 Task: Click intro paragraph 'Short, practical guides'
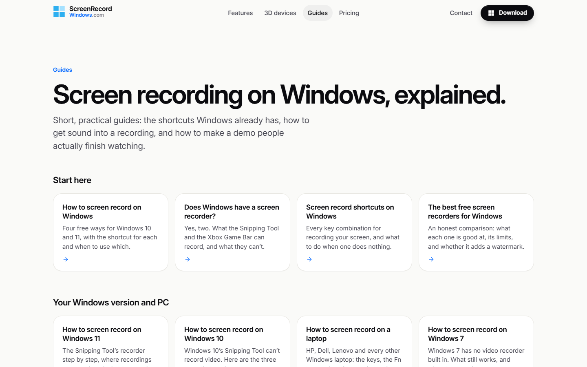[x=181, y=133]
